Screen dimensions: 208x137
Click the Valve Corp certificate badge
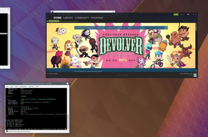[x=54, y=21]
